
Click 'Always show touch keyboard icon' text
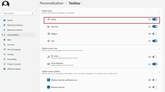pos(62,65)
